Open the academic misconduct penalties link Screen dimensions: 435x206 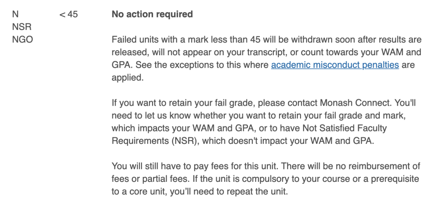pyautogui.click(x=335, y=65)
